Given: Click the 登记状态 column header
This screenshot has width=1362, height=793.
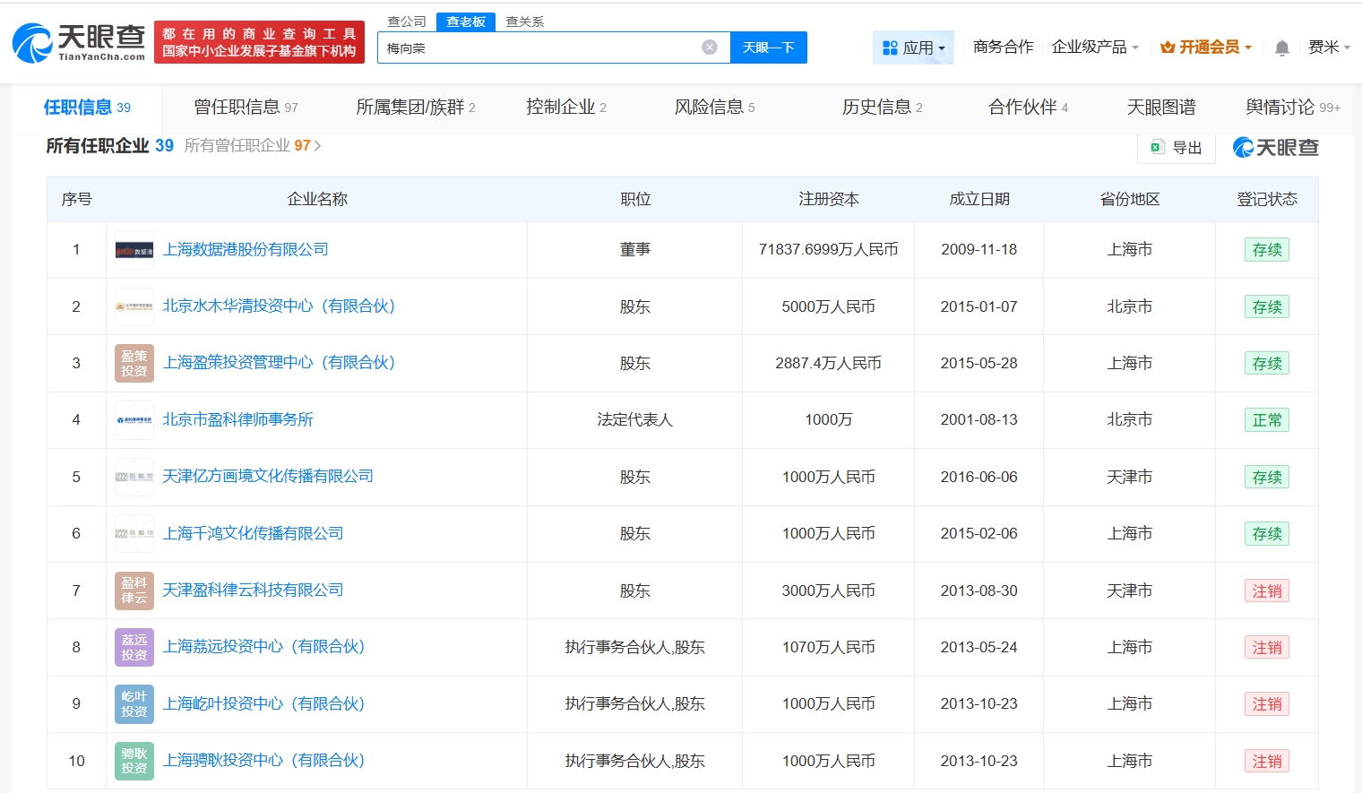Looking at the screenshot, I should click(1267, 199).
